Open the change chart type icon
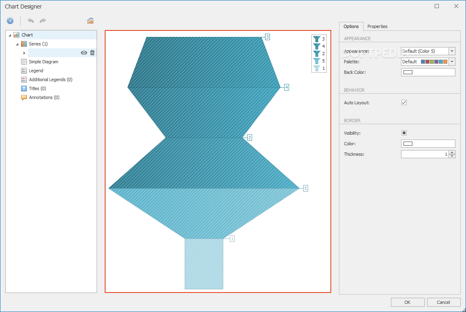 [x=91, y=21]
